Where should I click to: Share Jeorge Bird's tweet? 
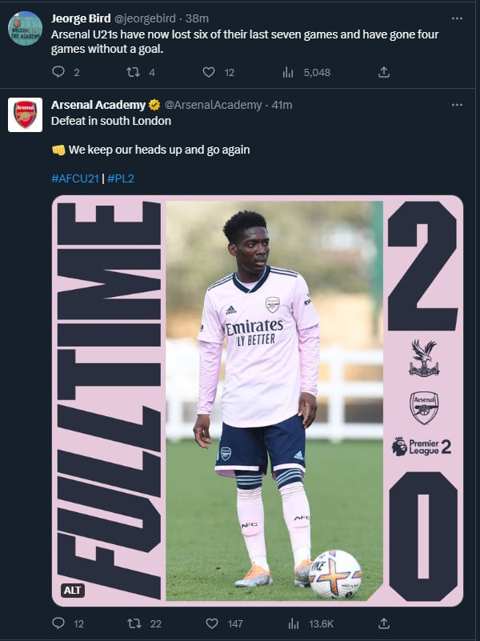tap(383, 73)
